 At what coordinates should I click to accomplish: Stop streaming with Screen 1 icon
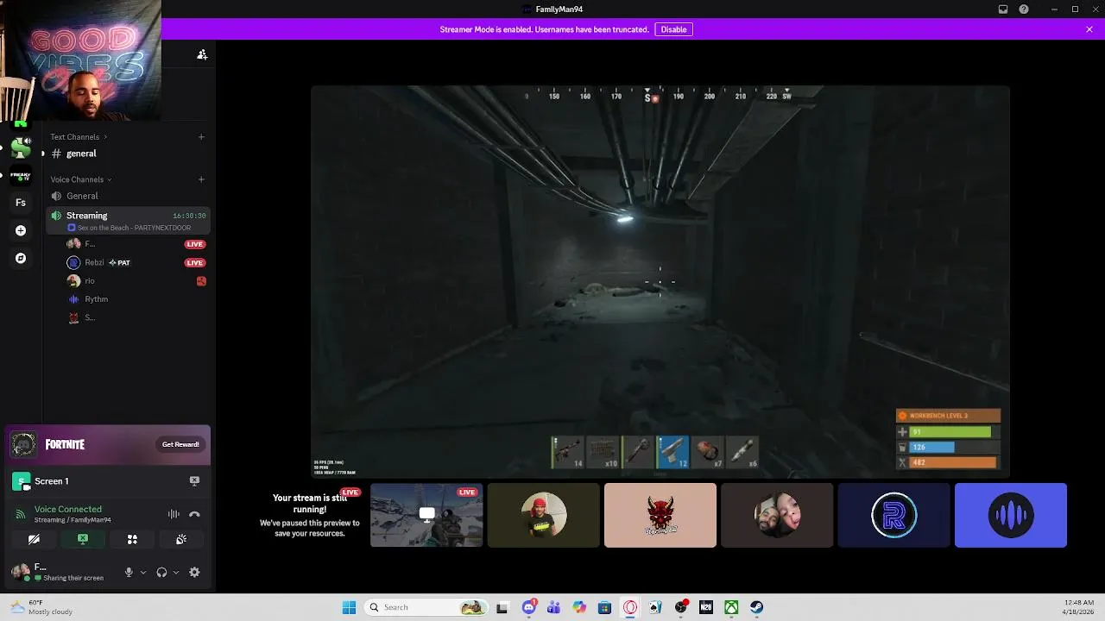pos(194,480)
